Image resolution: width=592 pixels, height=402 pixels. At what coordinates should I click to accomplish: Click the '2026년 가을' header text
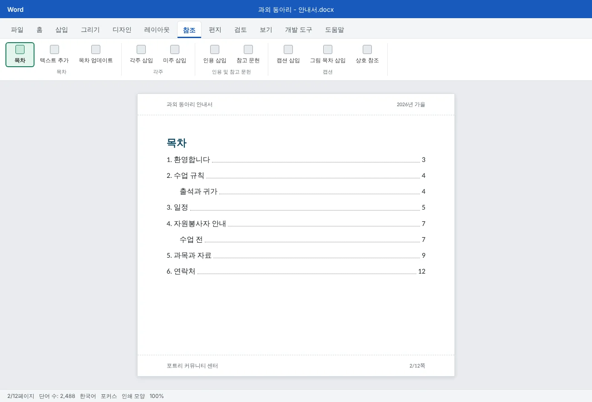pos(411,104)
